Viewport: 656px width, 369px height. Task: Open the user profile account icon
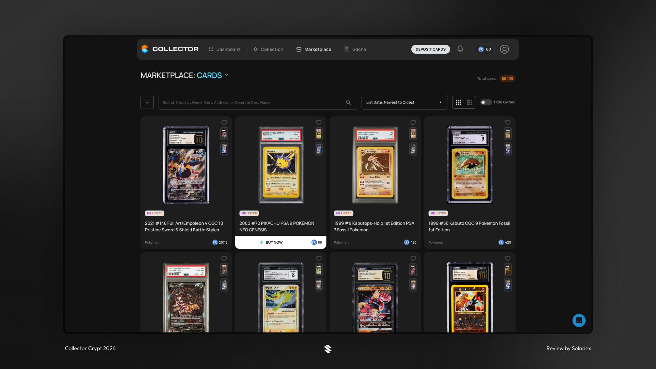tap(505, 49)
